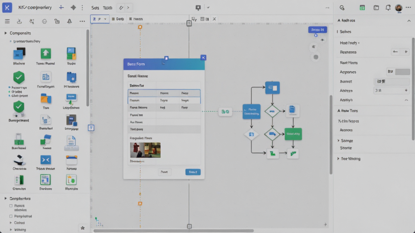Open the blue-outlined dropdown on the canvas toolbar
Screen dimensions: 415x233
(x=100, y=19)
